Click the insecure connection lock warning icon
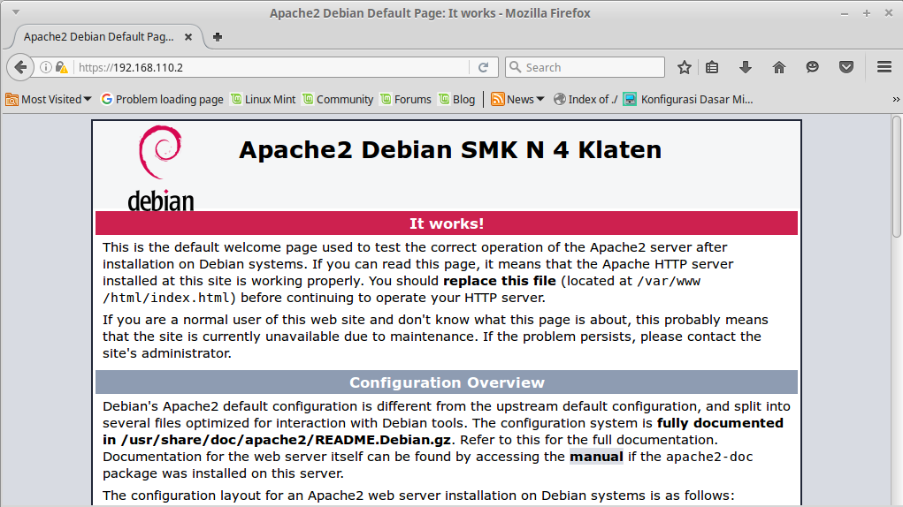The width and height of the screenshot is (903, 507). [62, 67]
